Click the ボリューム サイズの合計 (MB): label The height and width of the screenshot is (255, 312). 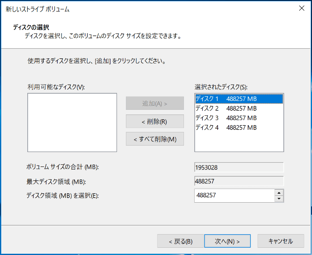point(62,167)
